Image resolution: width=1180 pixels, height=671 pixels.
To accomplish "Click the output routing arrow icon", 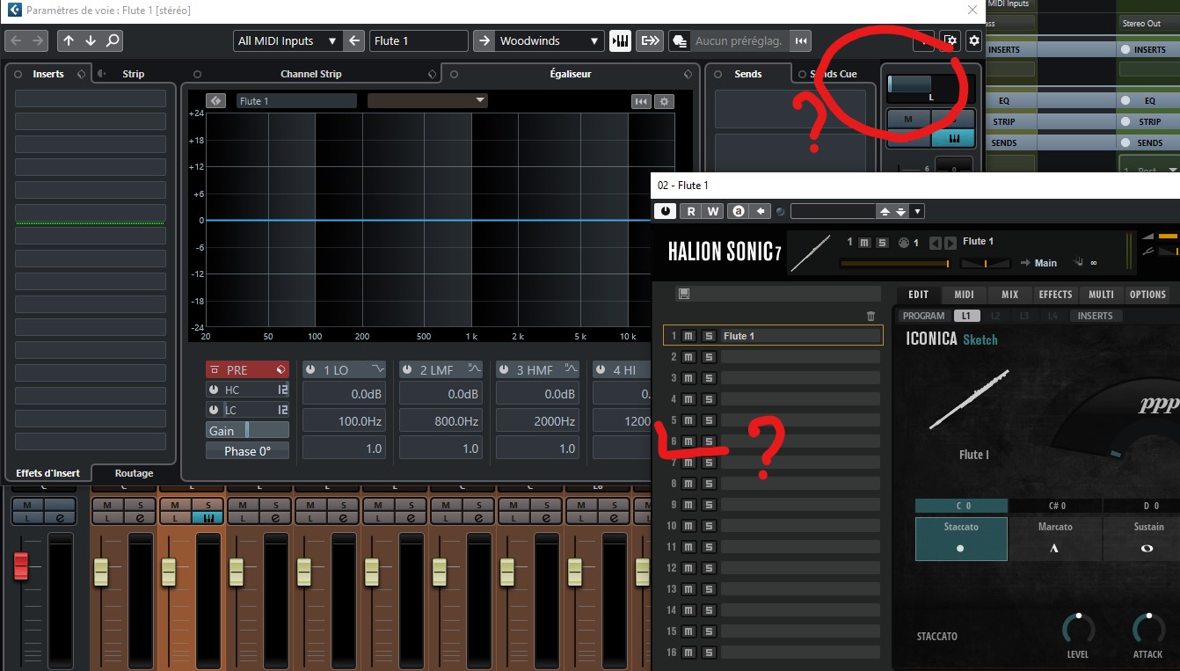I will point(650,40).
